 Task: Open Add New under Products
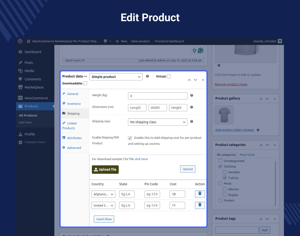point(25,122)
